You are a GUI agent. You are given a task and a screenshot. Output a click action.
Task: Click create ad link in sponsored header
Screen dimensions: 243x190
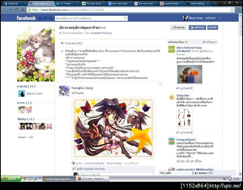point(209,42)
